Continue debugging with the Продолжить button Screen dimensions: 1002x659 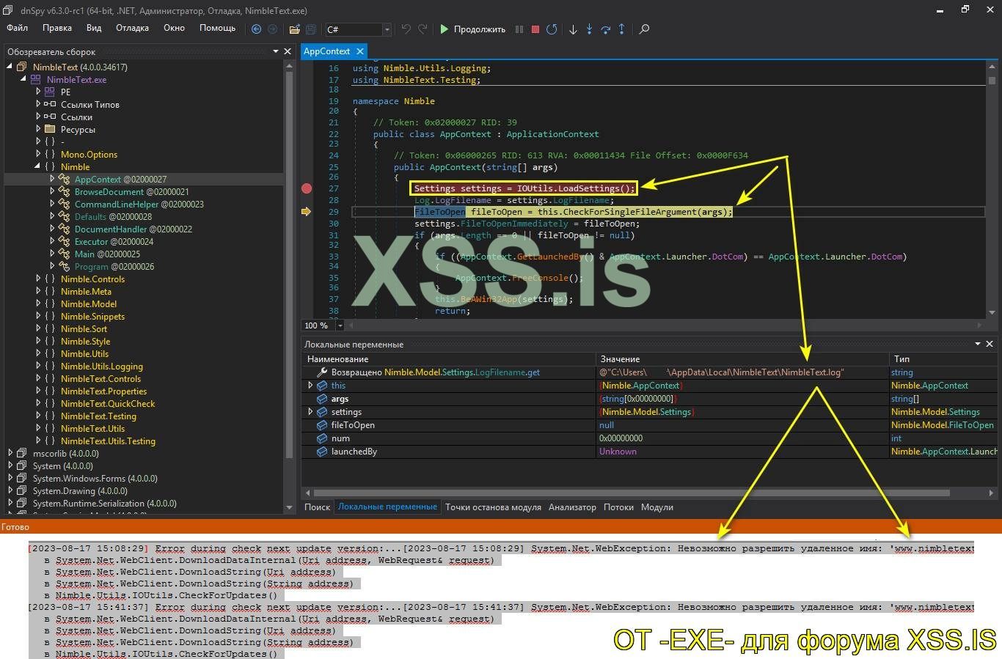(x=472, y=29)
